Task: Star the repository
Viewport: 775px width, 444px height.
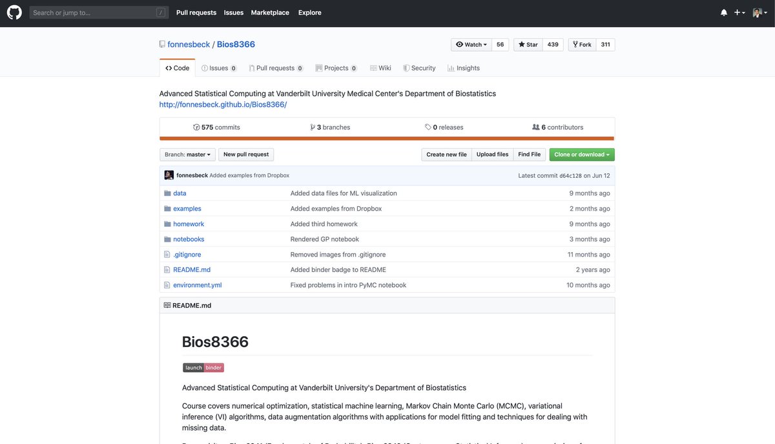Action: coord(528,45)
